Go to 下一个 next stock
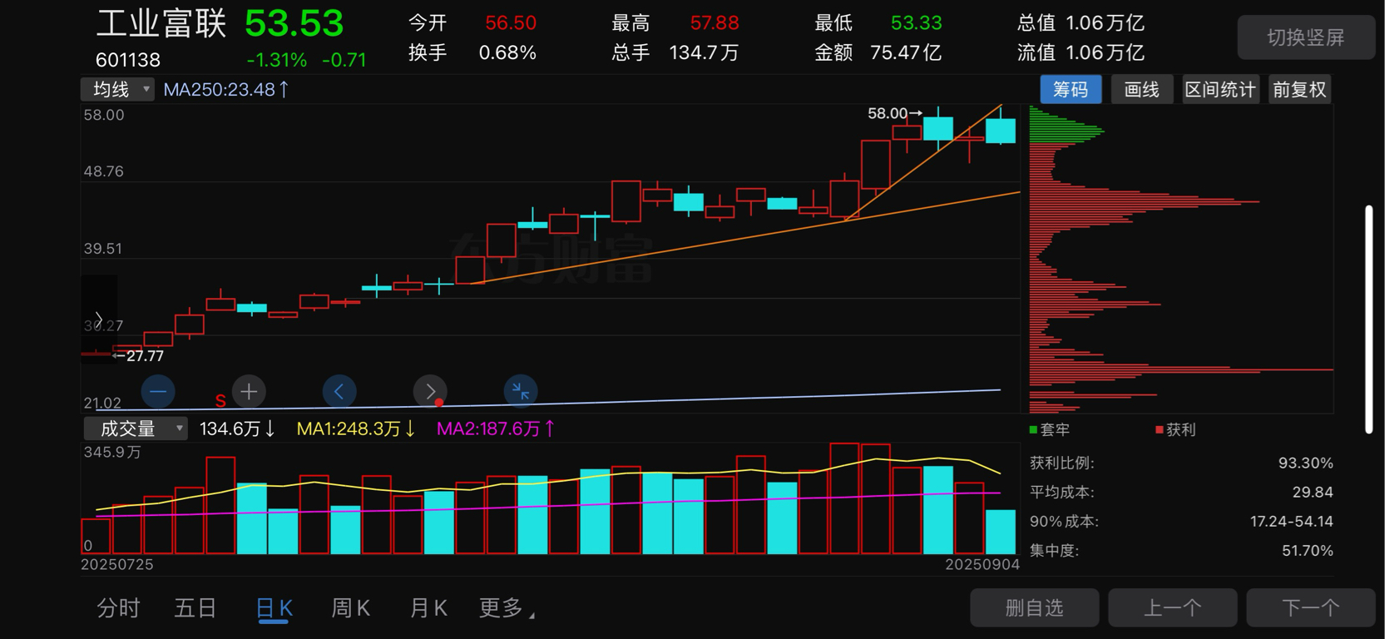The width and height of the screenshot is (1385, 639). (x=1311, y=608)
